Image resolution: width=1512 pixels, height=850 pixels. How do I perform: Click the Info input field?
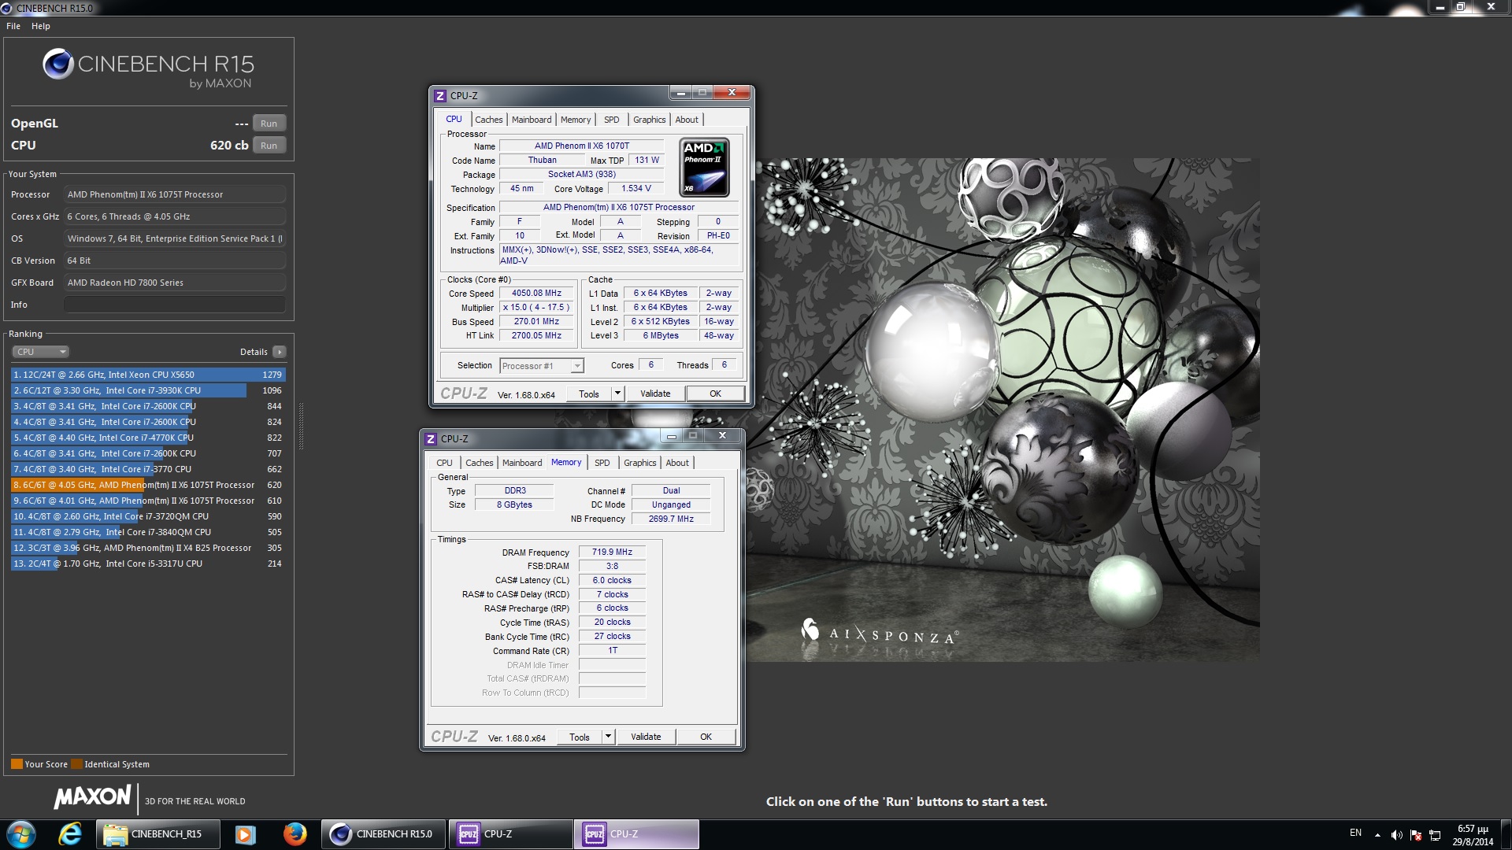tap(175, 305)
